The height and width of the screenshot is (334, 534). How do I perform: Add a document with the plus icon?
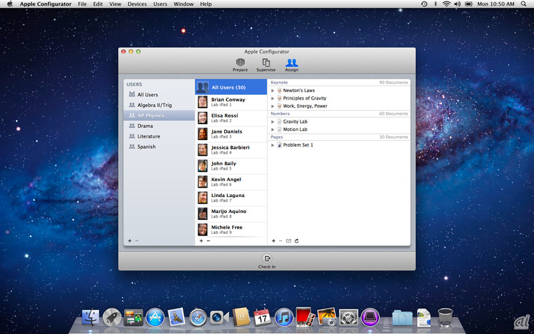(273, 240)
